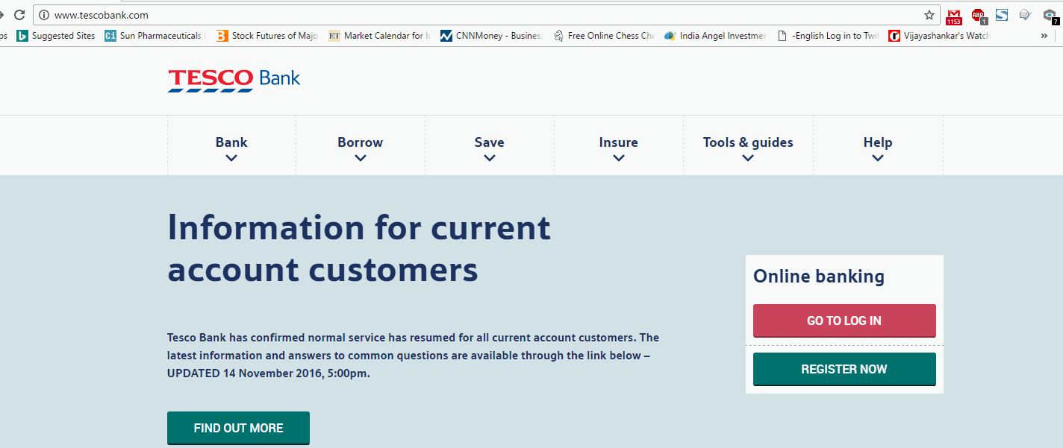Expand the chevron under Save
This screenshot has height=448, width=1063.
pos(490,158)
